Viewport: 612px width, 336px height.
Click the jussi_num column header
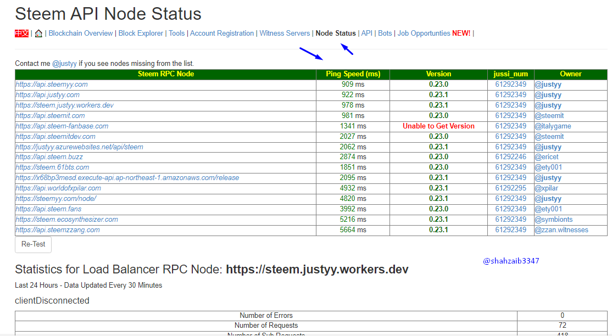point(510,74)
